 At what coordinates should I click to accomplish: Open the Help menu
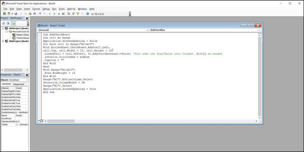point(92,9)
